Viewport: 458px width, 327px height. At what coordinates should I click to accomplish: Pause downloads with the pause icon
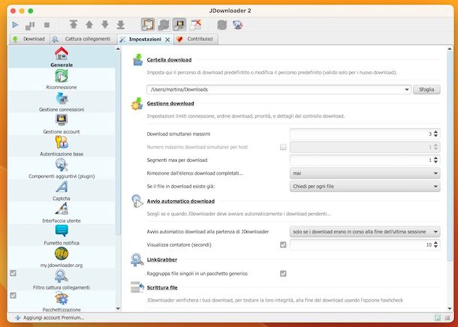pyautogui.click(x=30, y=25)
